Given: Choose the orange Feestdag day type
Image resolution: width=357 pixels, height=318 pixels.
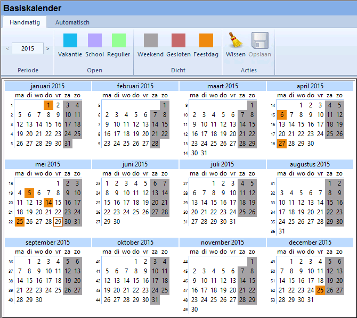Looking at the screenshot, I should click(206, 41).
